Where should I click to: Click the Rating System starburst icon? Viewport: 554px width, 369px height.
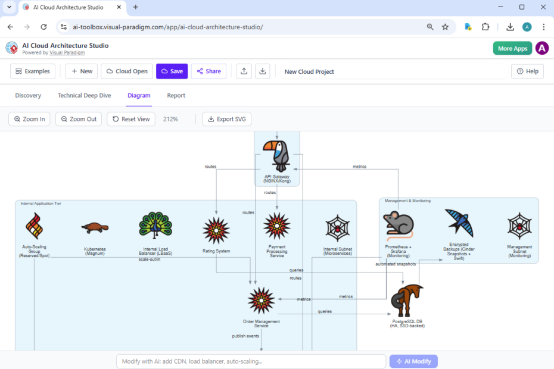click(216, 228)
